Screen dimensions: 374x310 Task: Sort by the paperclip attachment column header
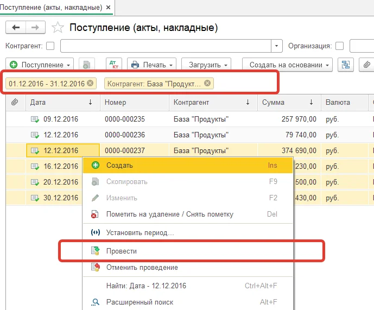15,103
